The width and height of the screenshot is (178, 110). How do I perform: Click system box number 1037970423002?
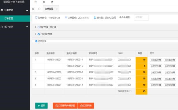pos(54,72)
